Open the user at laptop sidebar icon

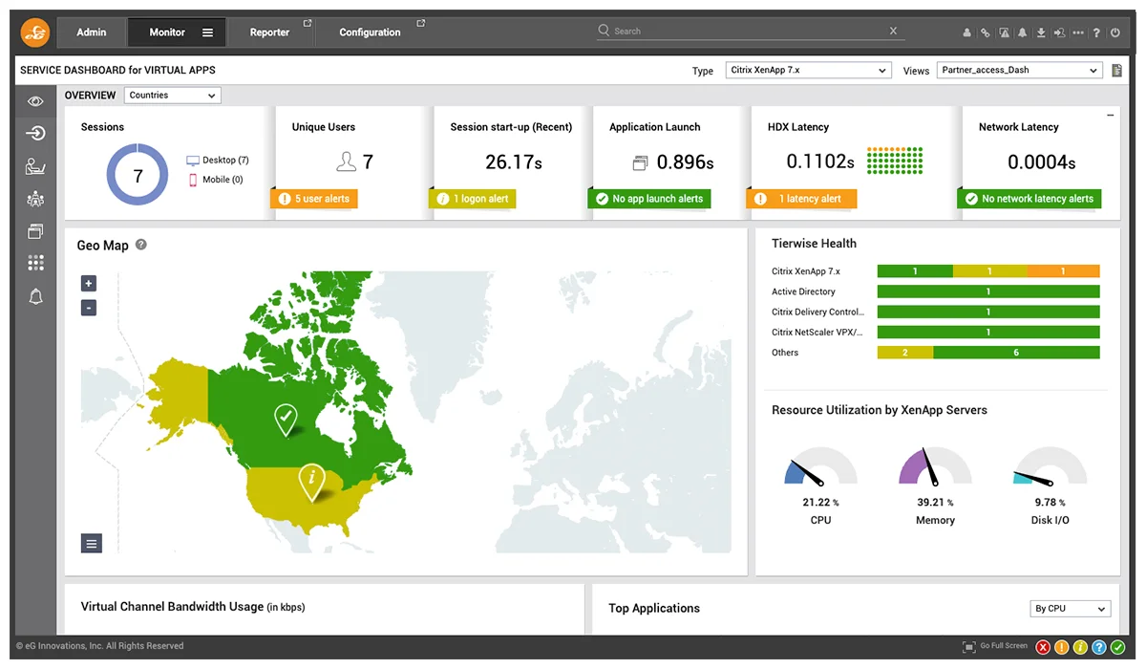[x=35, y=166]
